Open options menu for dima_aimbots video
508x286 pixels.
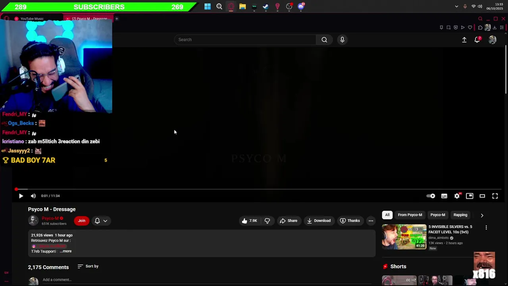(x=486, y=228)
